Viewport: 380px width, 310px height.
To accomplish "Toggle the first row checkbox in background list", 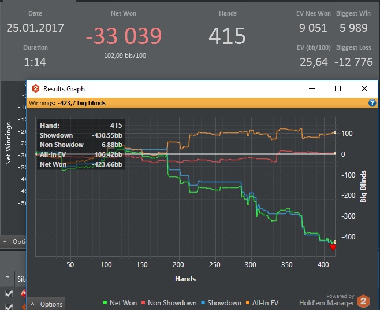I will [x=9, y=293].
